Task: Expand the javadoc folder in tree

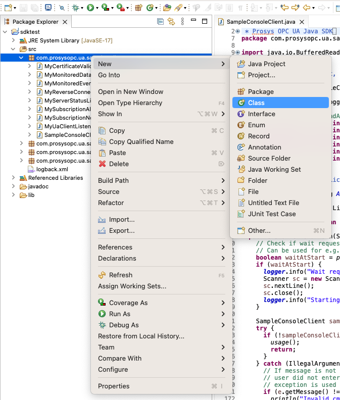Action: point(14,186)
